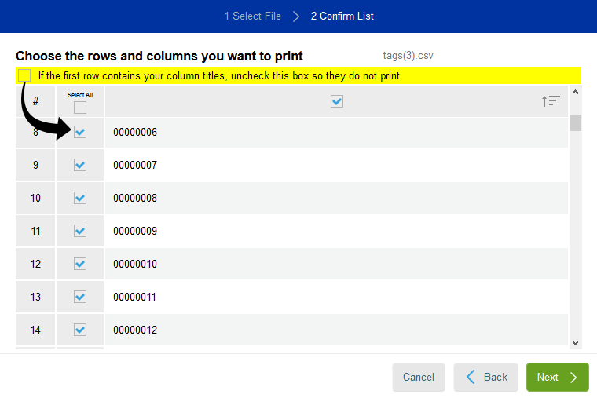This screenshot has height=398, width=597.
Task: Go to step 1 Select File
Action: click(252, 16)
